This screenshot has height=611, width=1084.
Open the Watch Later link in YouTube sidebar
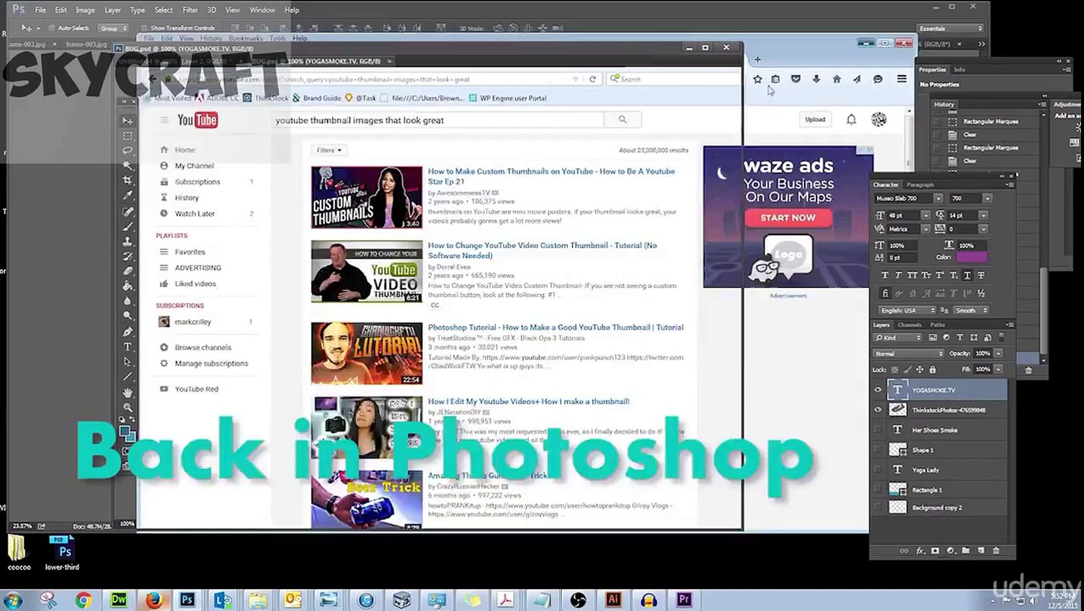(x=195, y=213)
